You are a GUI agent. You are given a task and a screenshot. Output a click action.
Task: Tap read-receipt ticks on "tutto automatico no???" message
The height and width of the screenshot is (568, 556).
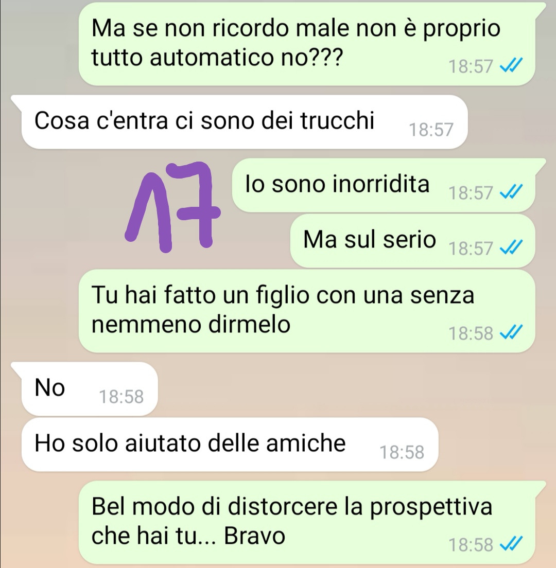(x=511, y=66)
